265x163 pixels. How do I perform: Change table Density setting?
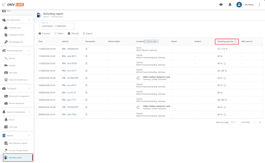(73, 33)
